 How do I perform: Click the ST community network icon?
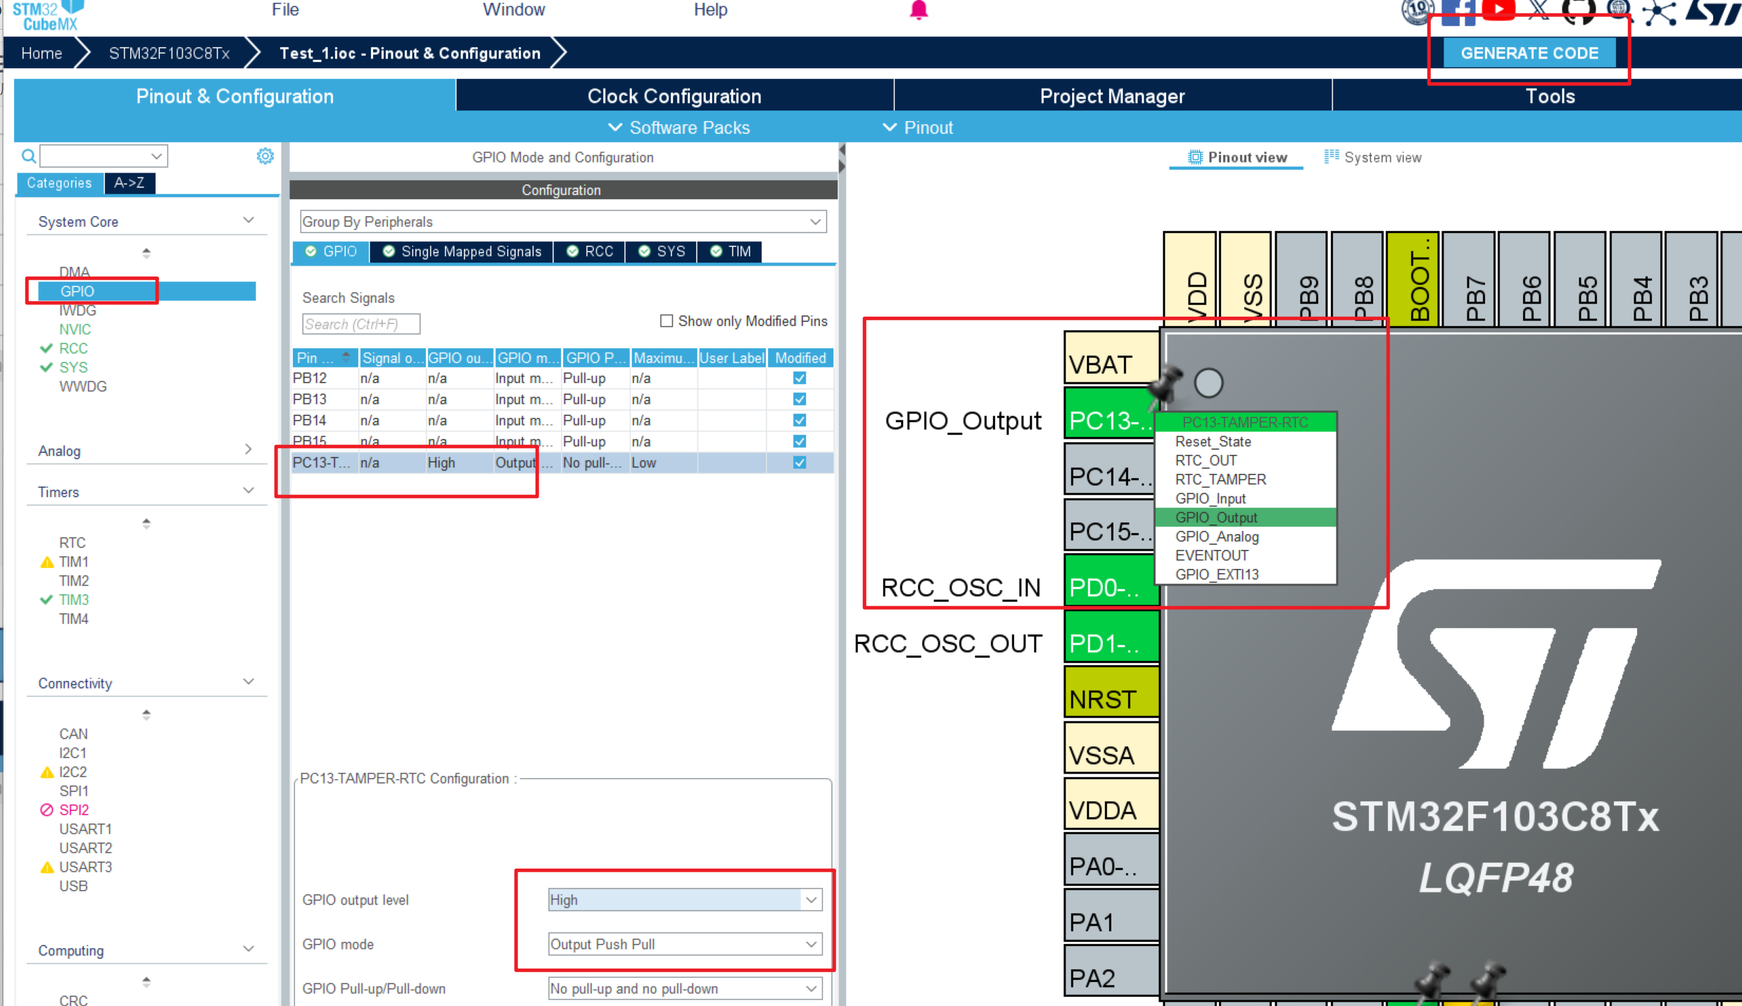coord(1659,12)
